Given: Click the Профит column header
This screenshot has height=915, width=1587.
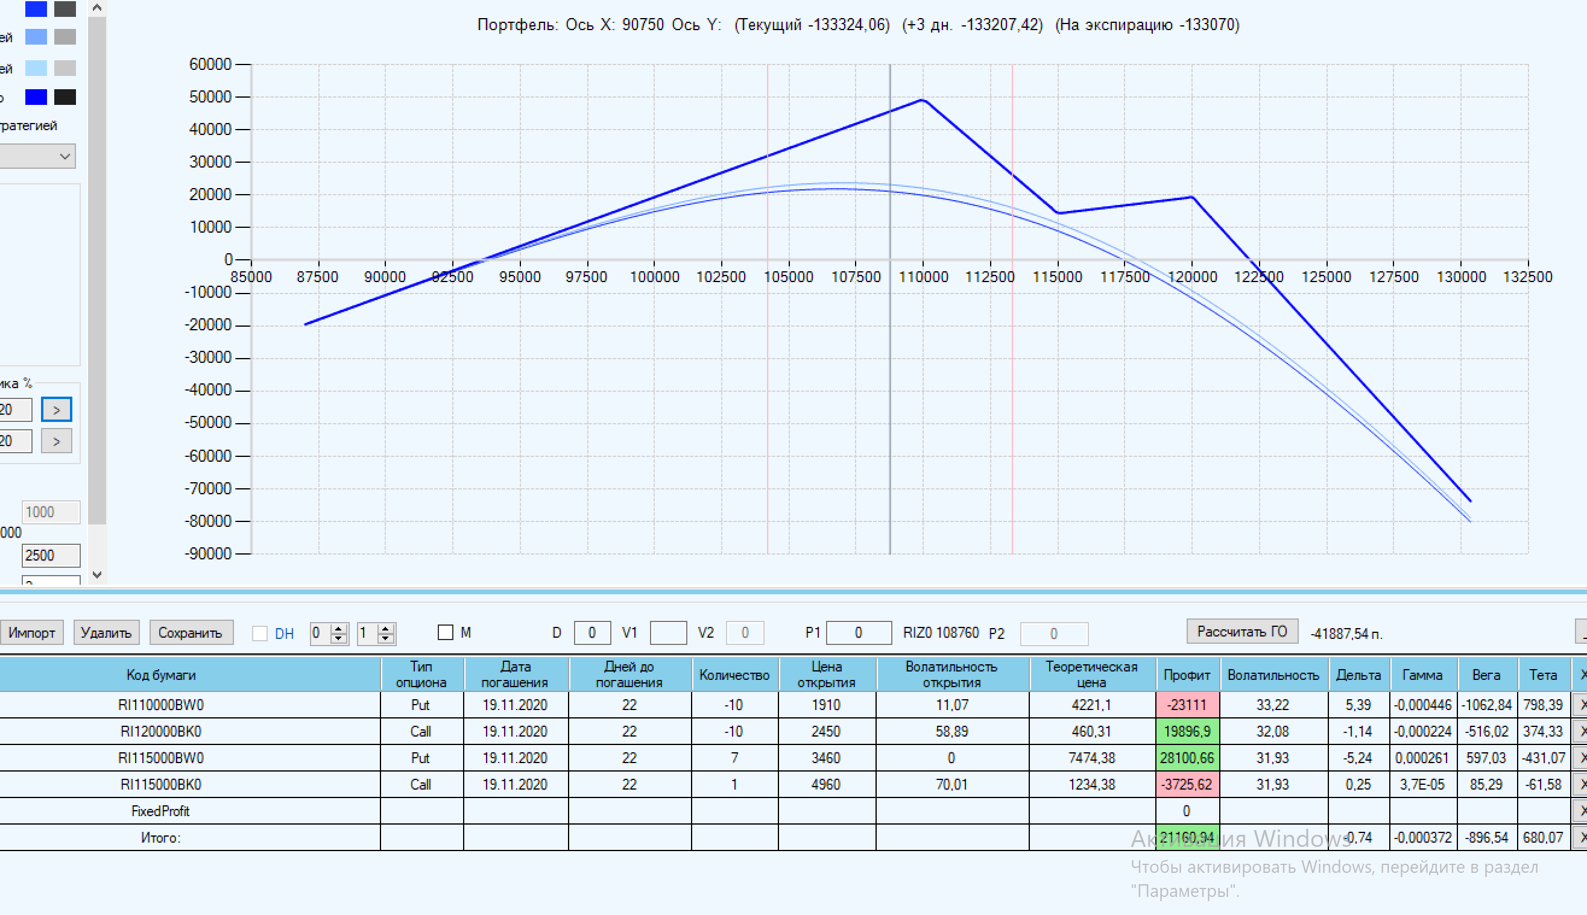Looking at the screenshot, I should [1186, 674].
